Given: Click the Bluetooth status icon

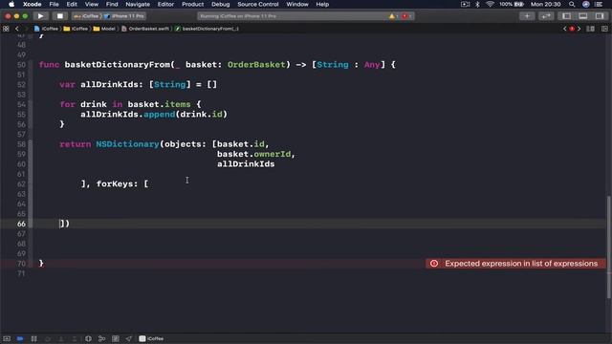Looking at the screenshot, I should pyautogui.click(x=478, y=4).
